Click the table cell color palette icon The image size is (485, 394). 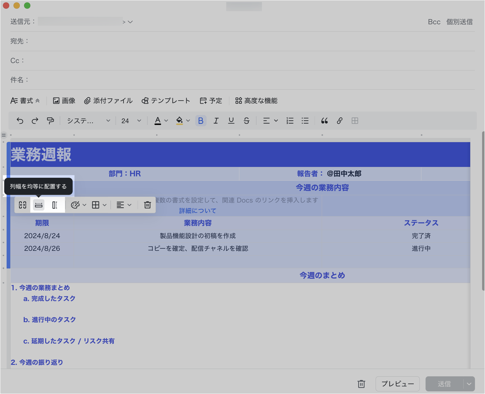click(x=75, y=205)
